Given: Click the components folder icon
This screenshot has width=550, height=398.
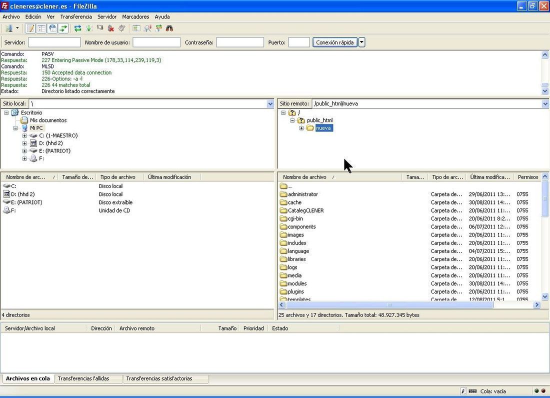Looking at the screenshot, I should (283, 226).
